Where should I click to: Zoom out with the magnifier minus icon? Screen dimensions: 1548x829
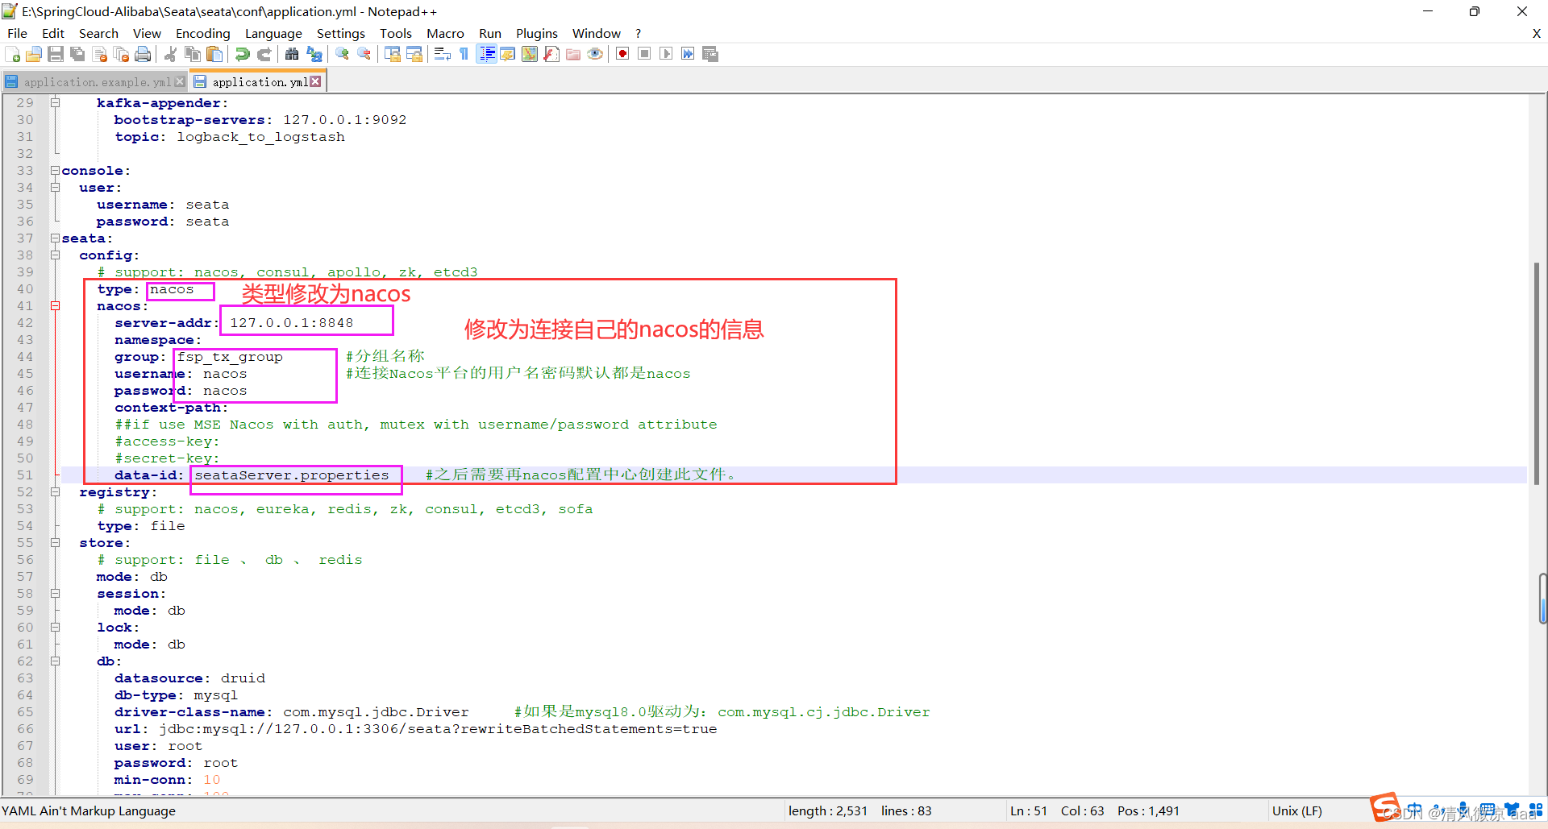click(364, 54)
